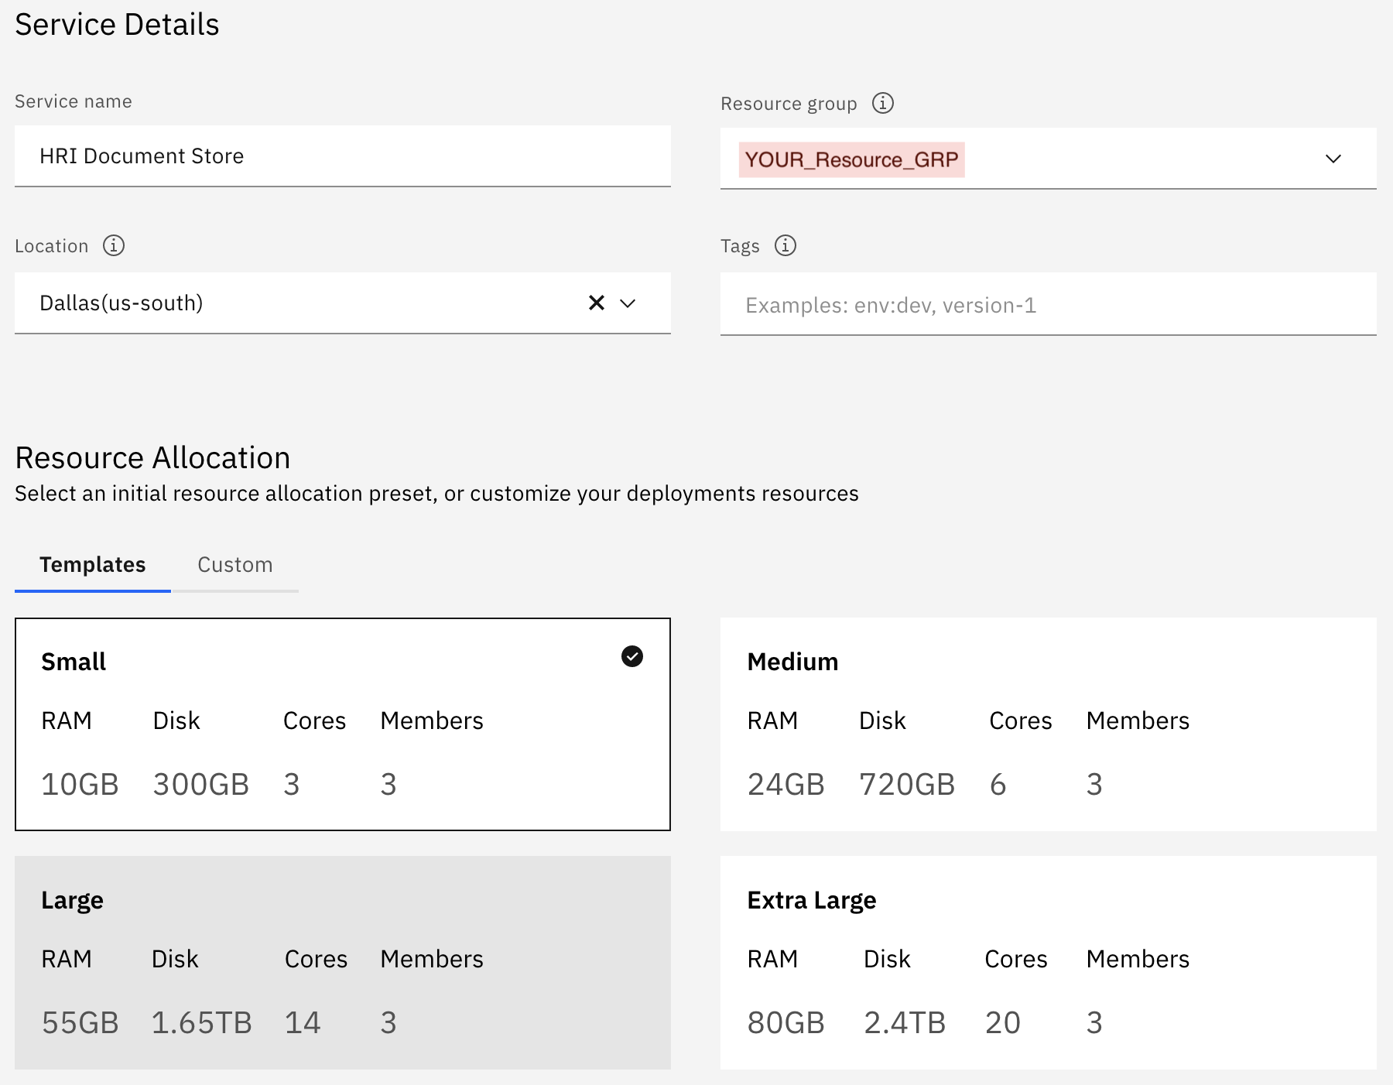Click the YOUR_Resource_GRP selected value
Image resolution: width=1393 pixels, height=1085 pixels.
click(x=851, y=159)
